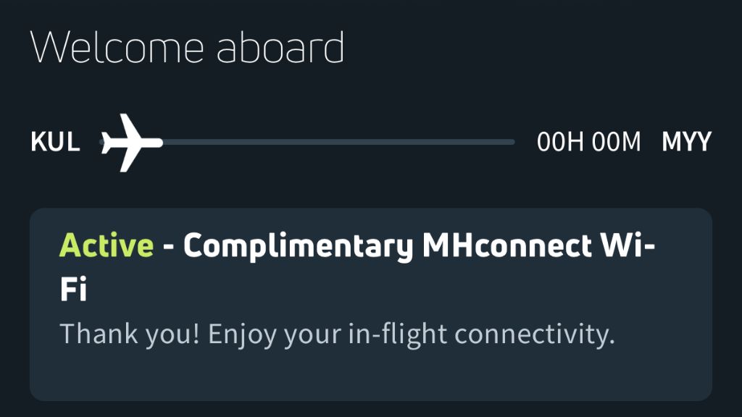Screen dimensions: 742x417
Task: Open flight details via 00H 00M label
Action: 591,141
